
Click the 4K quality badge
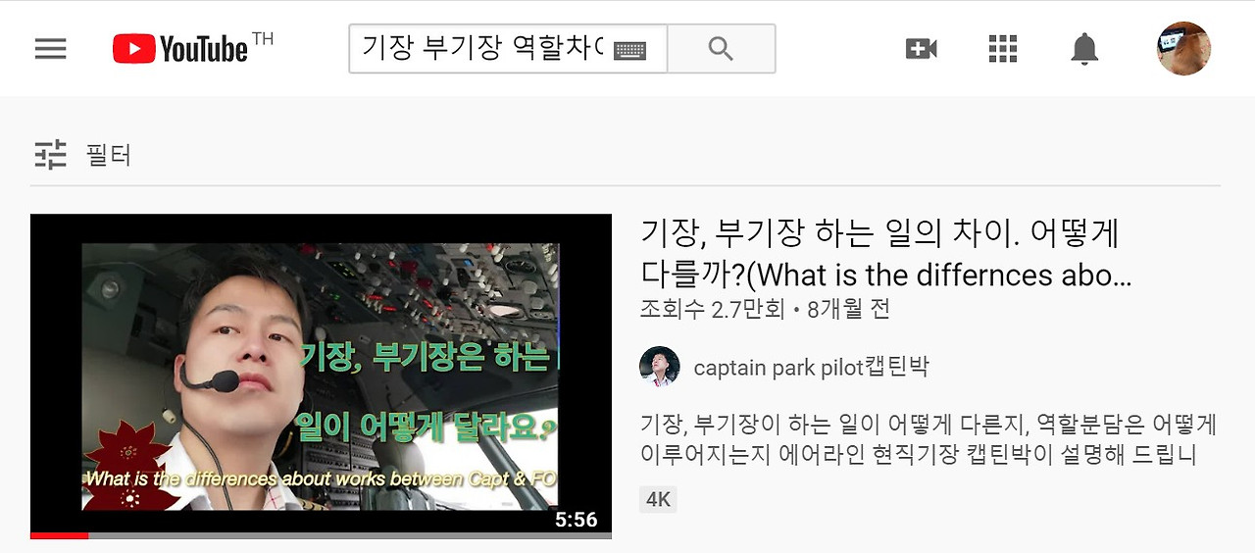658,500
